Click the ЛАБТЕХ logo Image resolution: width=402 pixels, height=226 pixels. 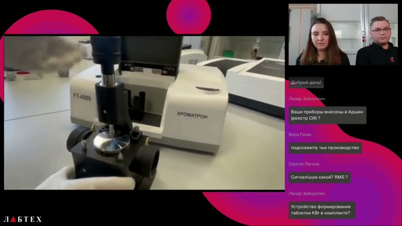[x=23, y=219]
